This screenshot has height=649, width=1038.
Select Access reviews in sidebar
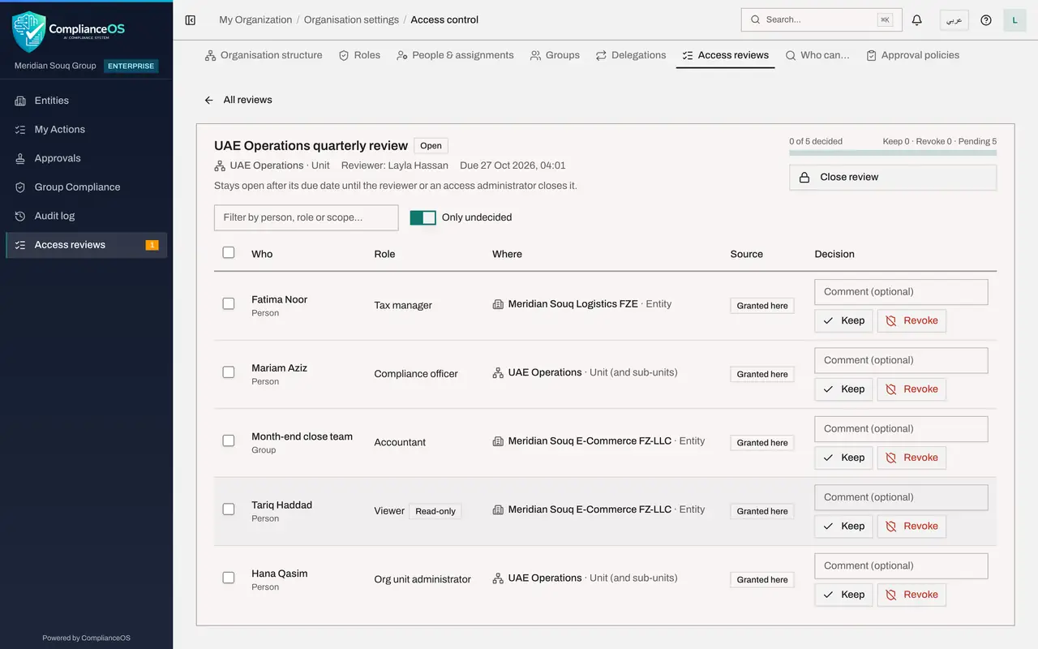[x=87, y=245]
